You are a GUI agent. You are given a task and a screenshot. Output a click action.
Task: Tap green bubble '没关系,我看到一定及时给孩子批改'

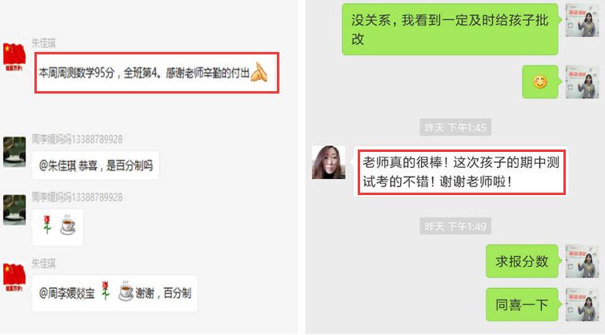click(450, 30)
